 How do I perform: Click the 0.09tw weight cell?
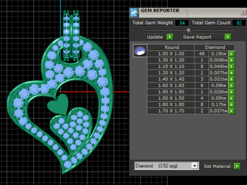219,85
